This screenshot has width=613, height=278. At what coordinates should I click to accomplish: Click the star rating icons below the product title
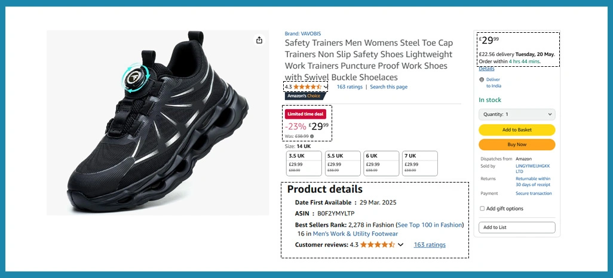click(307, 87)
